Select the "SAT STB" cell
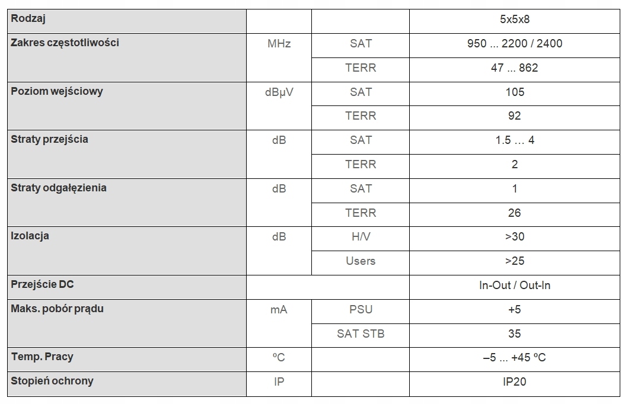 point(361,334)
